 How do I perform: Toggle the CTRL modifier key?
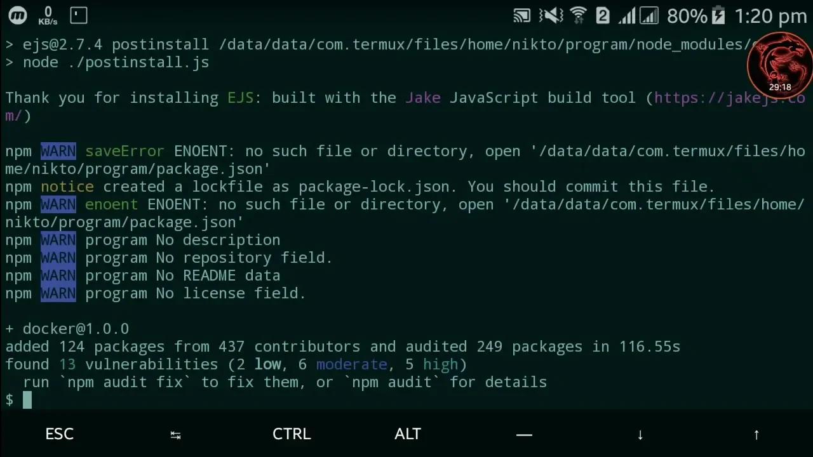click(292, 434)
